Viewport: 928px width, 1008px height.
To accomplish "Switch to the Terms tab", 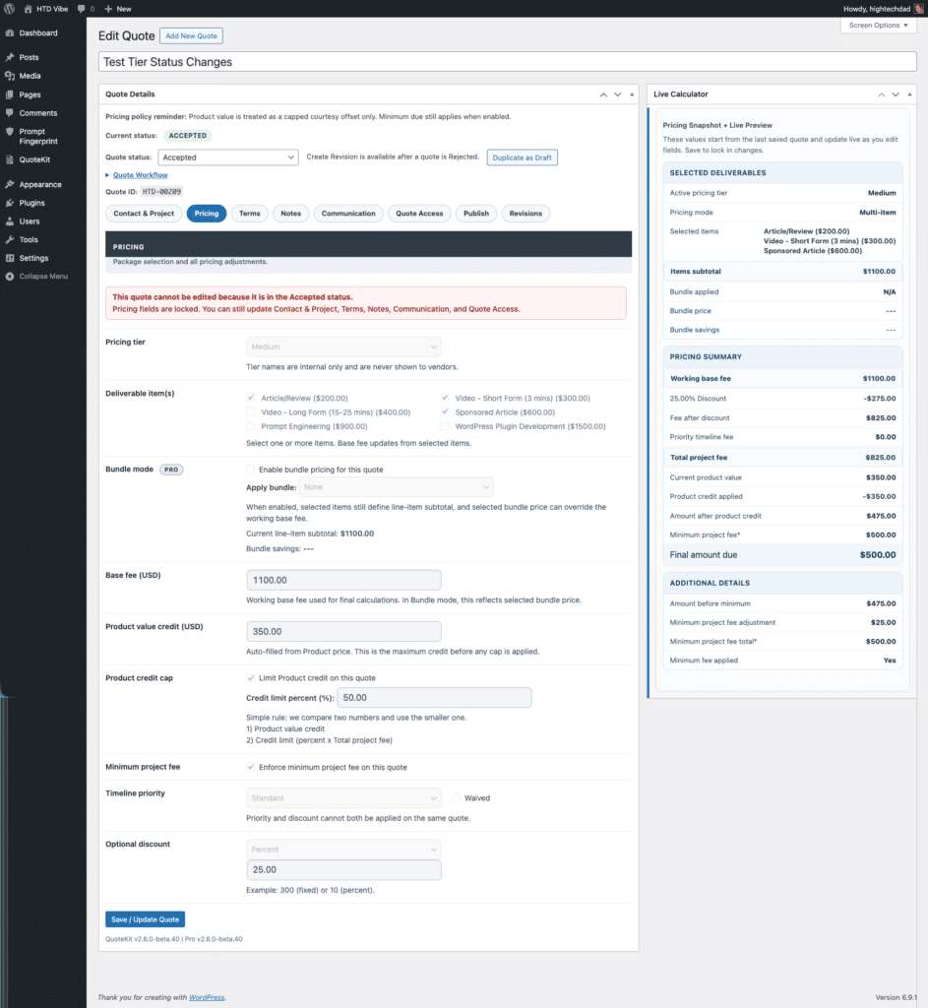I will pos(250,214).
